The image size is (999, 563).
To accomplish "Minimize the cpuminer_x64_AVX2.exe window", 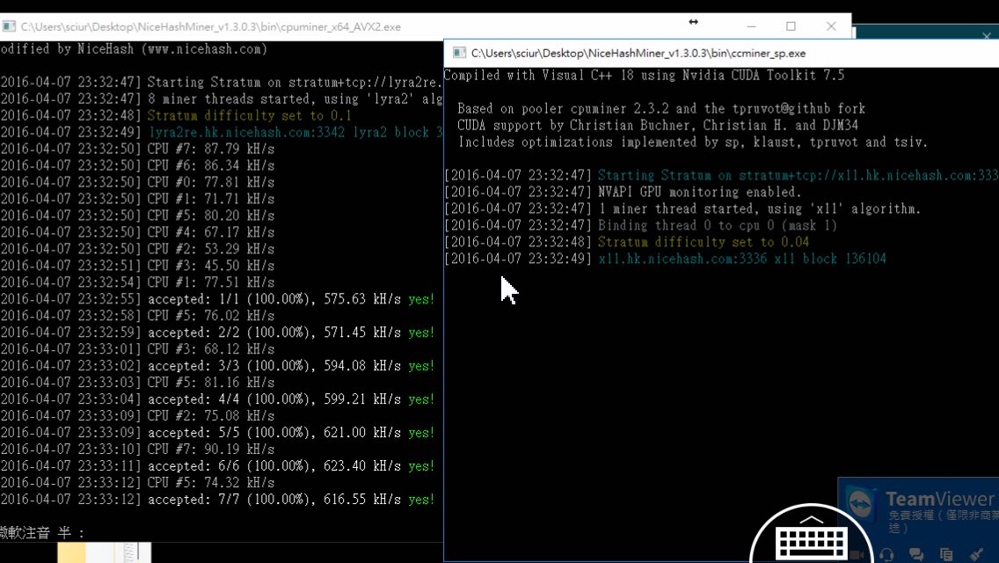I will point(751,26).
